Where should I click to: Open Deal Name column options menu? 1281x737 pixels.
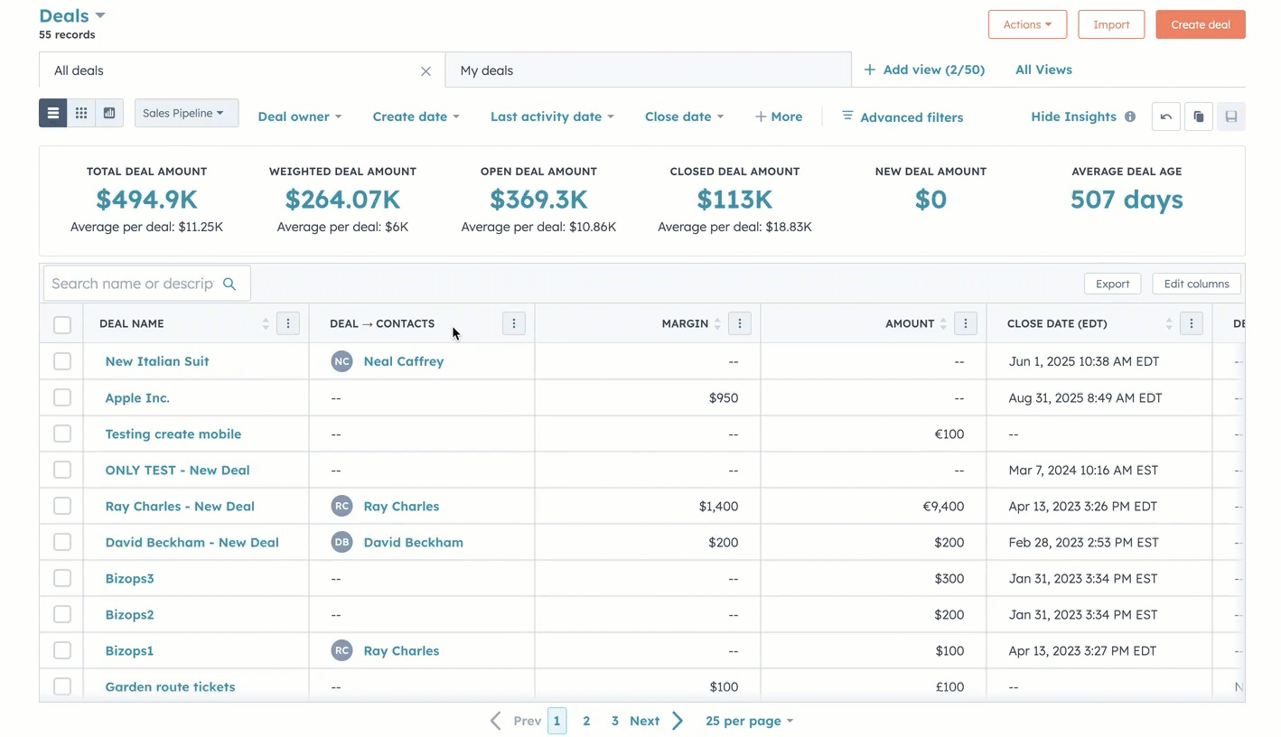pos(288,323)
